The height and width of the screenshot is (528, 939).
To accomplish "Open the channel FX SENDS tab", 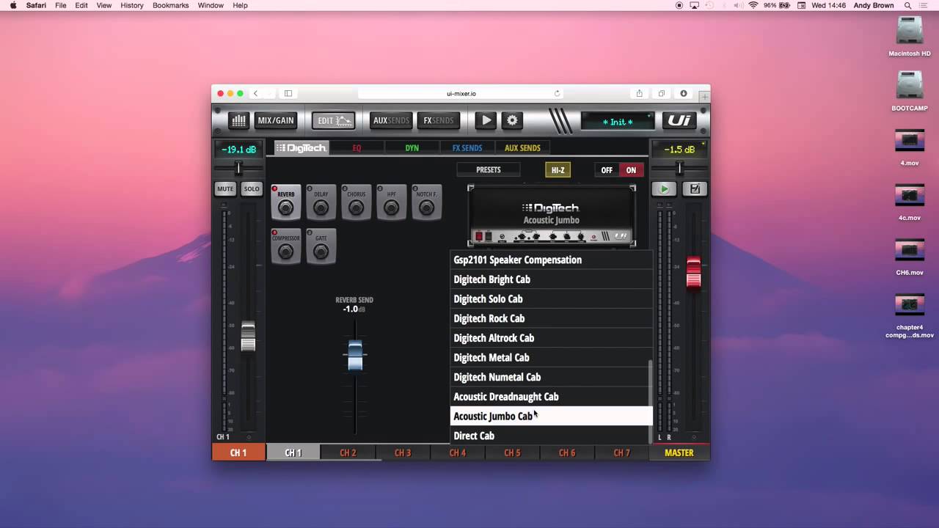I will click(467, 147).
